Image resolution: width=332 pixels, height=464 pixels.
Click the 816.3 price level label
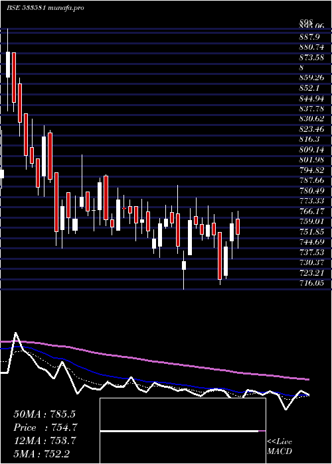[x=309, y=140]
